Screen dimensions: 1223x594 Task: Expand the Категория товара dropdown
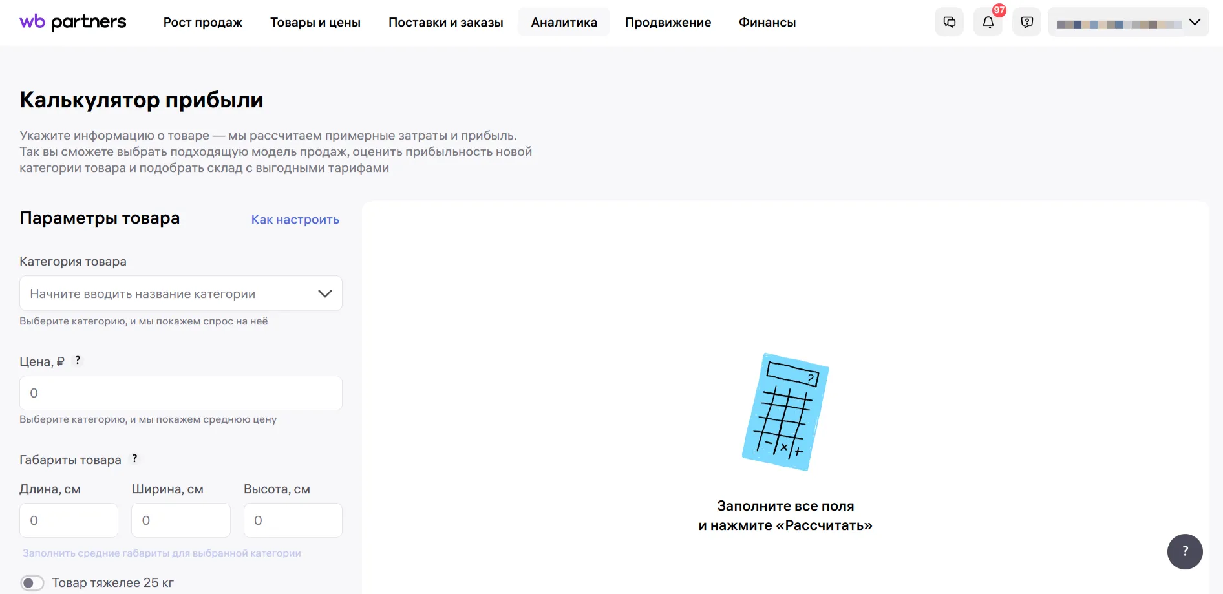click(324, 293)
